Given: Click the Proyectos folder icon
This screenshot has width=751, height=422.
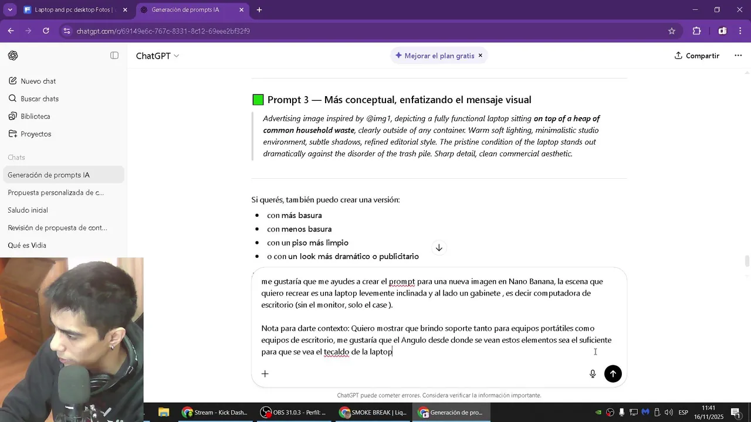Looking at the screenshot, I should point(12,134).
